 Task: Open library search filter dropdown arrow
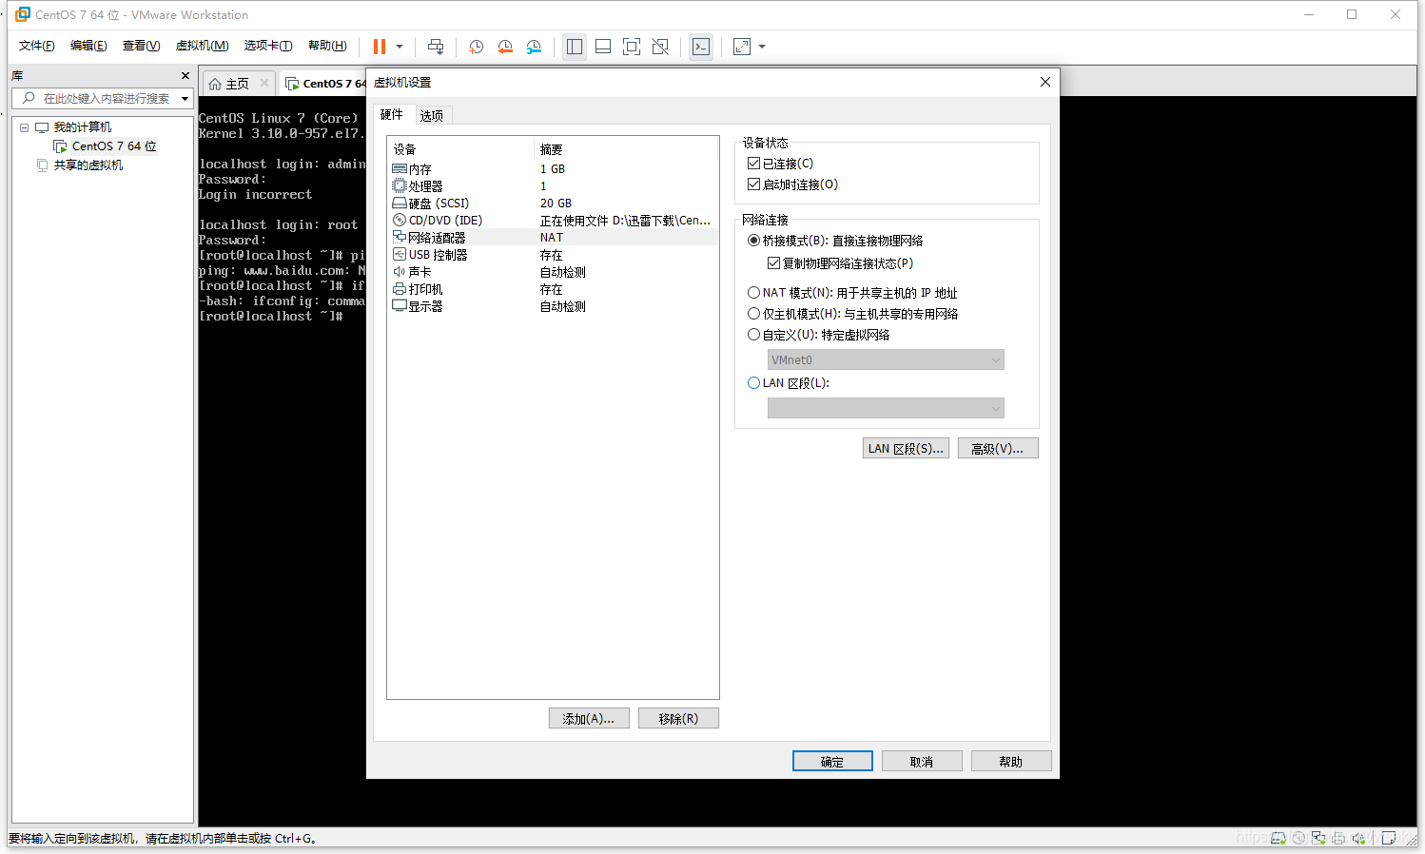(x=185, y=99)
